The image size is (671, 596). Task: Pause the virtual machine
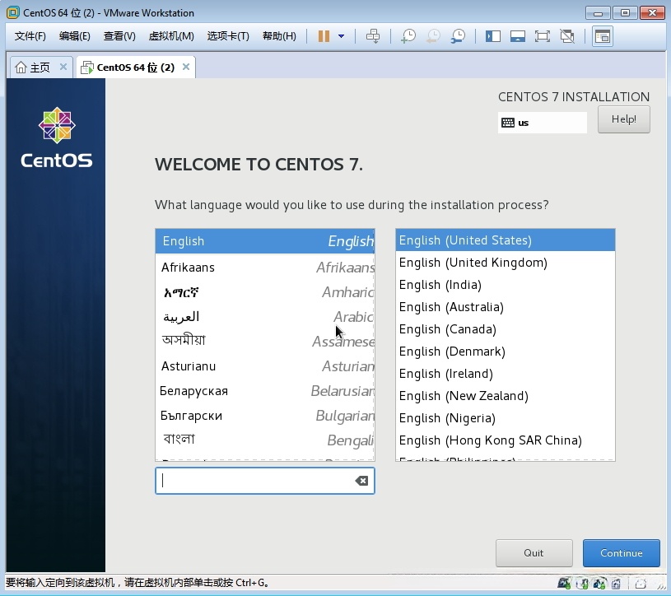pyautogui.click(x=324, y=36)
